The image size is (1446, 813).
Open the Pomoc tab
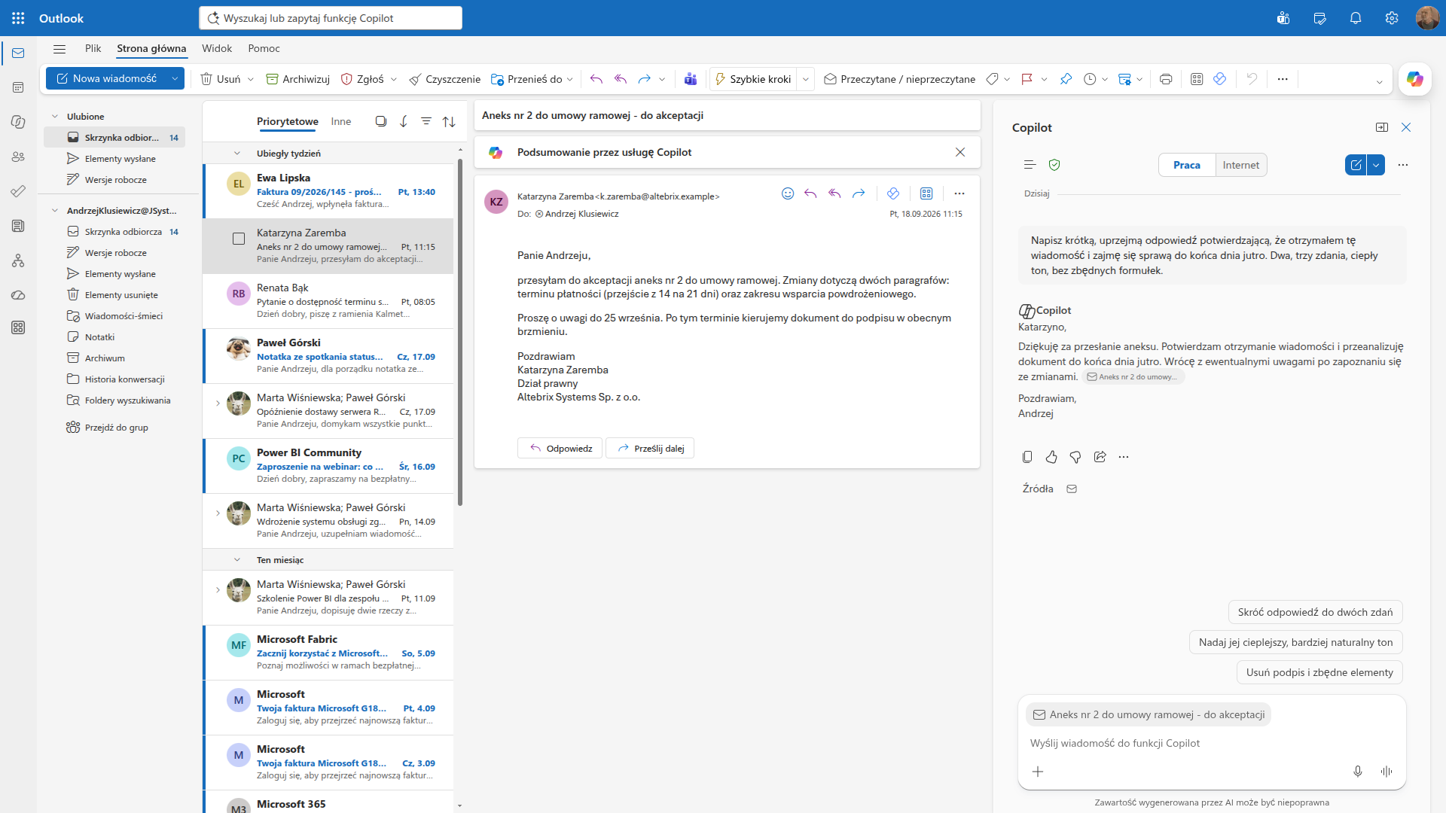(x=264, y=48)
